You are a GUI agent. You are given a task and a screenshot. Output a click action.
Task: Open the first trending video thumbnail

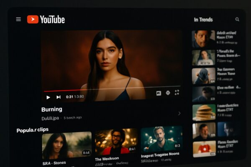pos(203,39)
